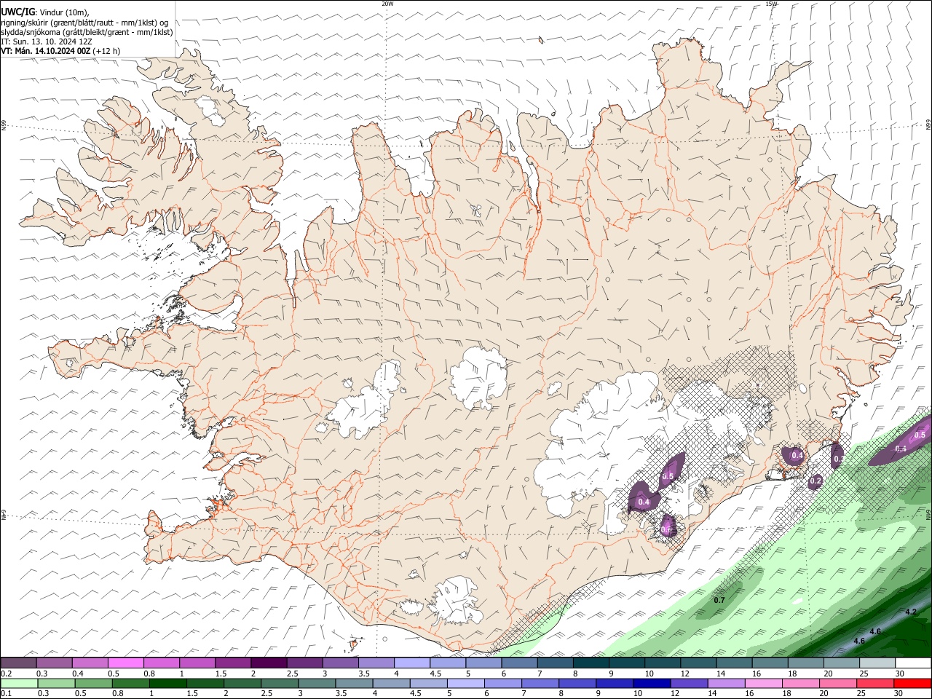
Task: Click the UWC/IG title in the header
Action: point(17,12)
